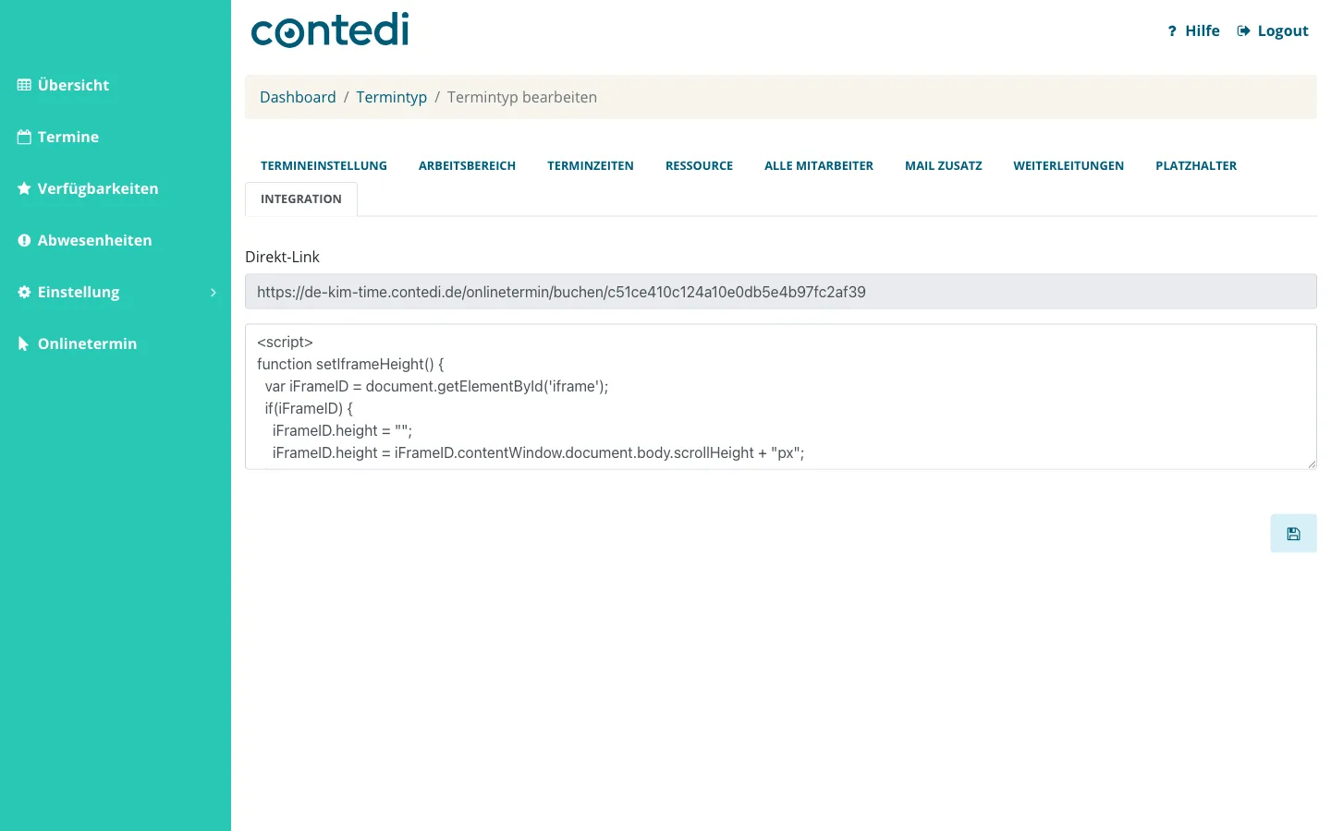Switch to the Termineinstellung tab

pos(324,166)
